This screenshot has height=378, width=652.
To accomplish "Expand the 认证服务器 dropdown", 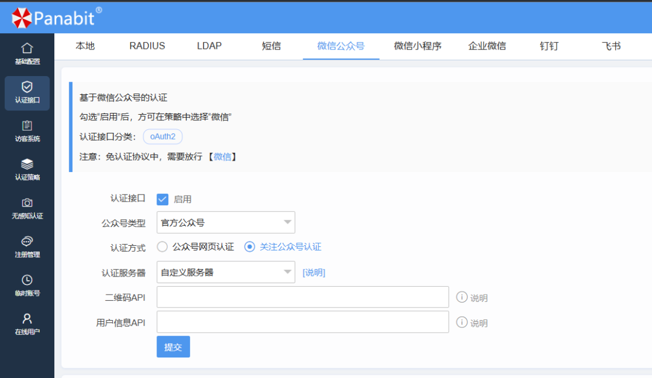I will [x=226, y=272].
